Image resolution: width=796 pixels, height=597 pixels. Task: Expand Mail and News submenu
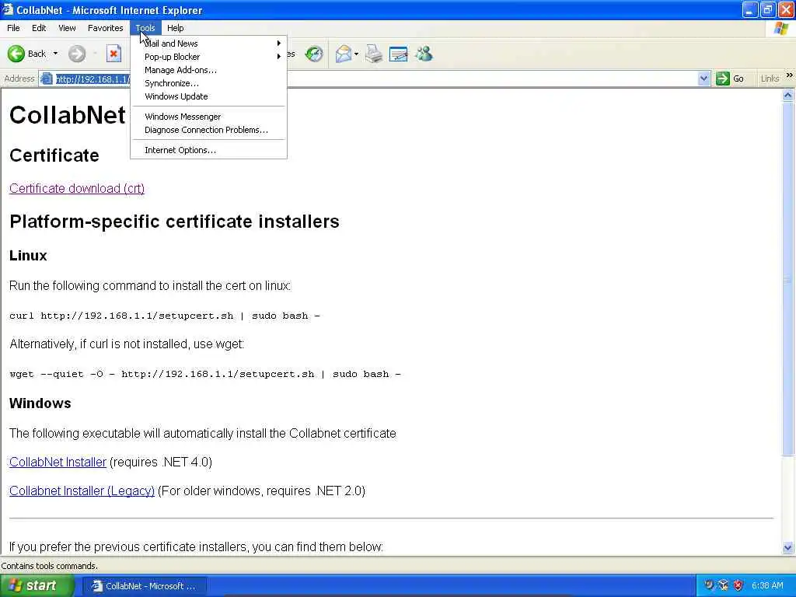click(208, 44)
